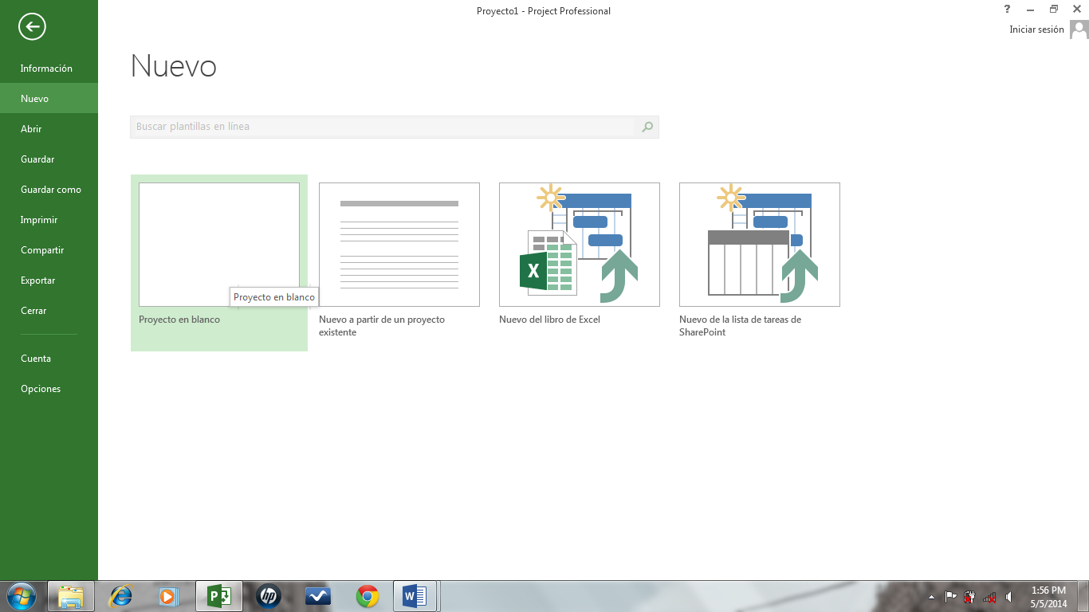Viewport: 1089px width, 612px height.
Task: Click the Action Center flag icon
Action: (950, 597)
